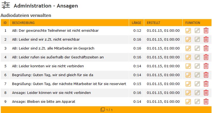Screen dimensions: 212x113
Task: Delete announcement 3 using trash icon
Action: click(206, 48)
